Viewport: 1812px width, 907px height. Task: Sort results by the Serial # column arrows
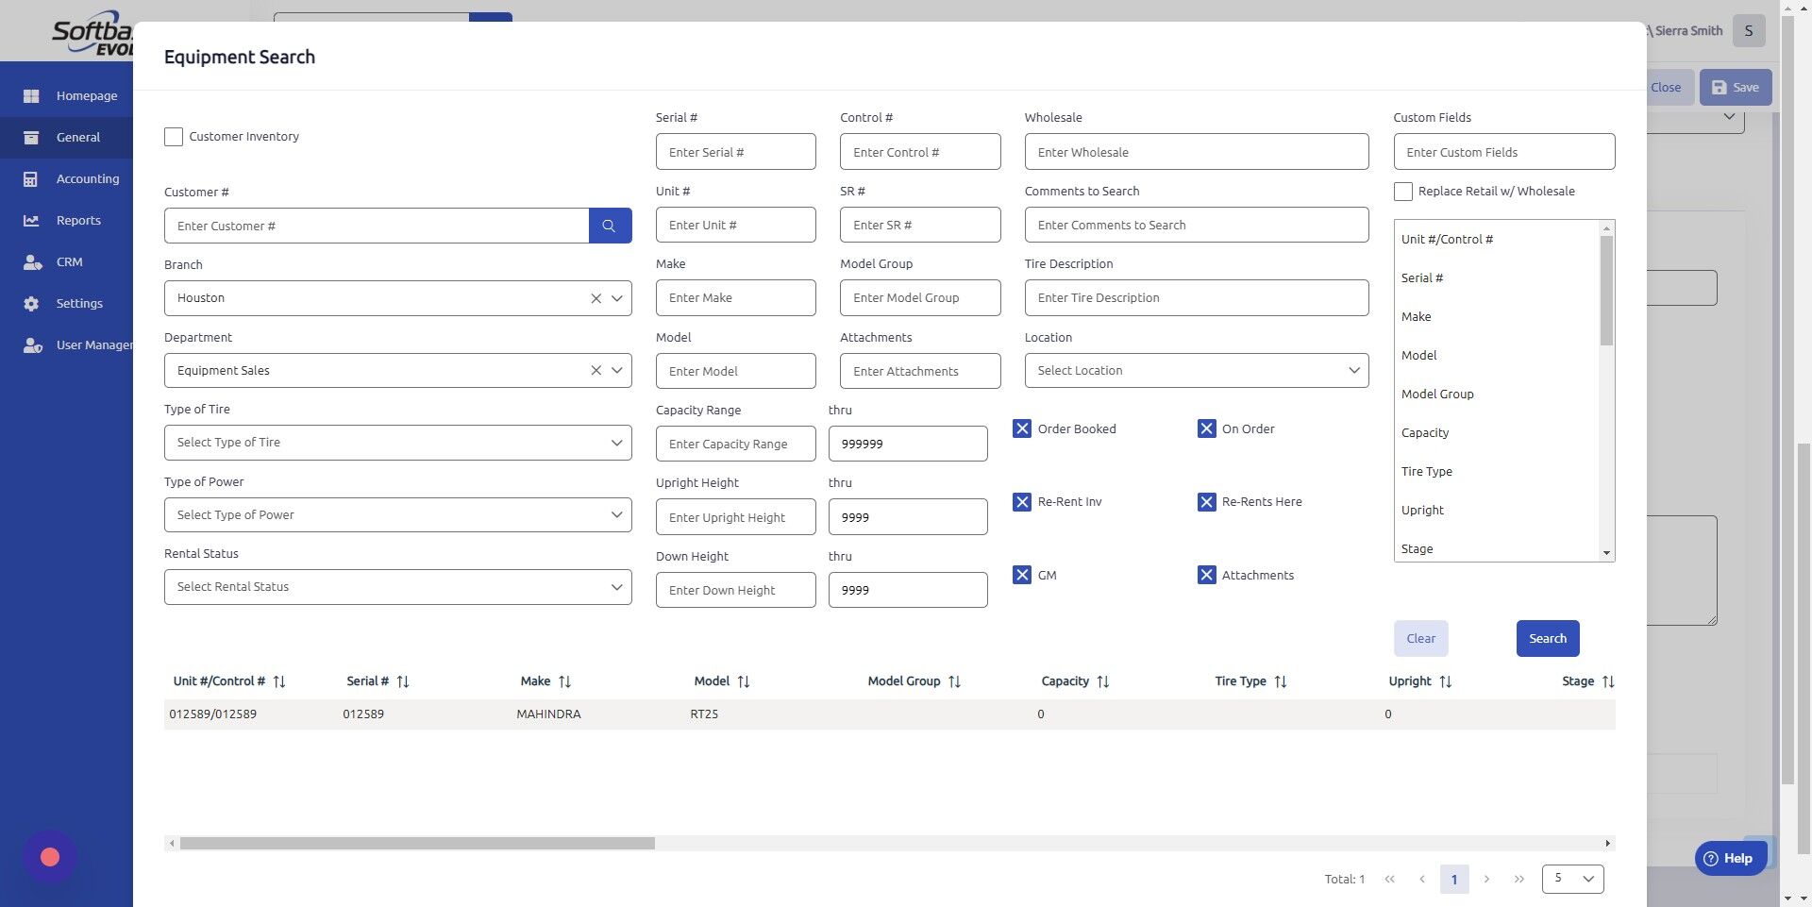(x=404, y=680)
